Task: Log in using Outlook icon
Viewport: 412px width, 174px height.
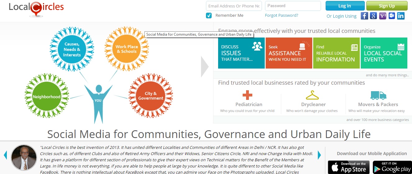Action: pos(392,16)
